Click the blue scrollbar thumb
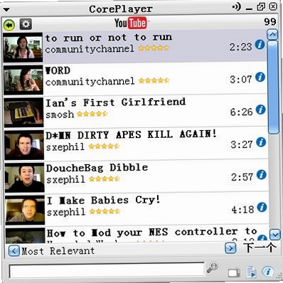Viewport: 283px width, 283px height. 274,87
